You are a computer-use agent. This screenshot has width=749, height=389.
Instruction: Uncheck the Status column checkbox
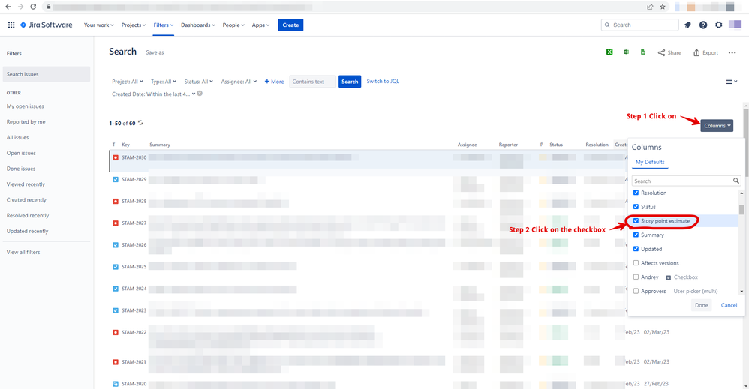tap(636, 207)
